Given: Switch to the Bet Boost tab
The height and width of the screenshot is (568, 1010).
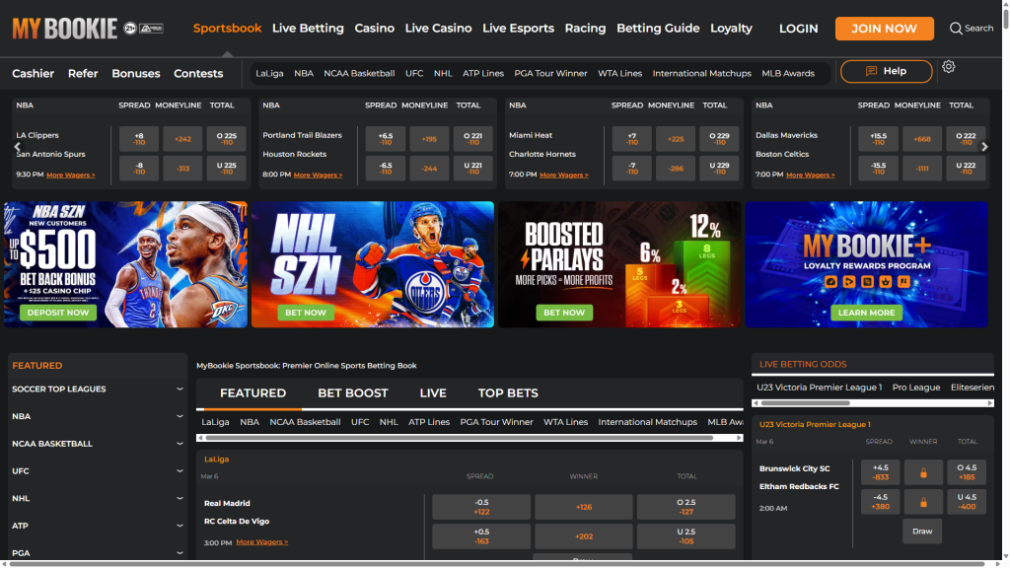Looking at the screenshot, I should click(x=352, y=392).
